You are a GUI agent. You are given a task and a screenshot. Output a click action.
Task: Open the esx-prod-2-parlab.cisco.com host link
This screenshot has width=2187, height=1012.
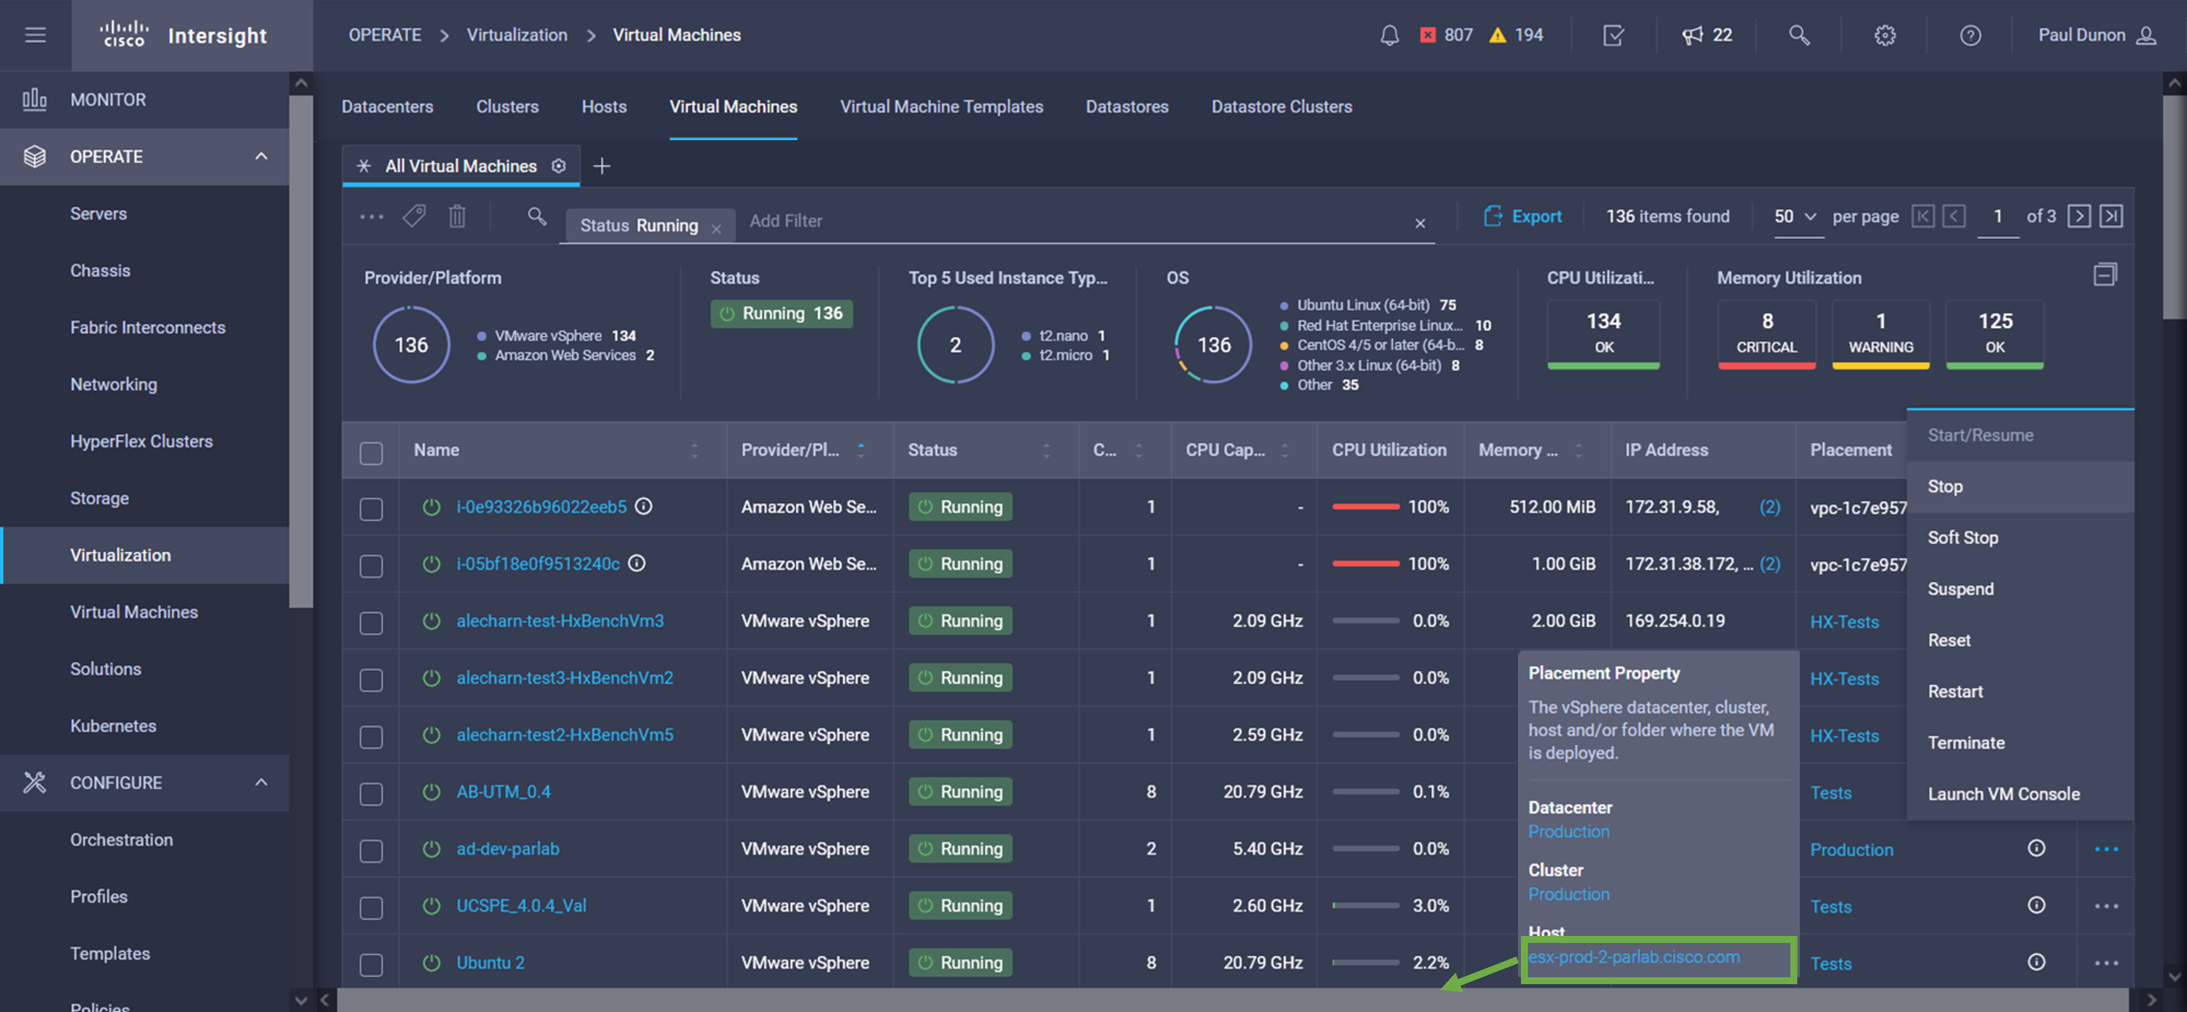tap(1633, 957)
